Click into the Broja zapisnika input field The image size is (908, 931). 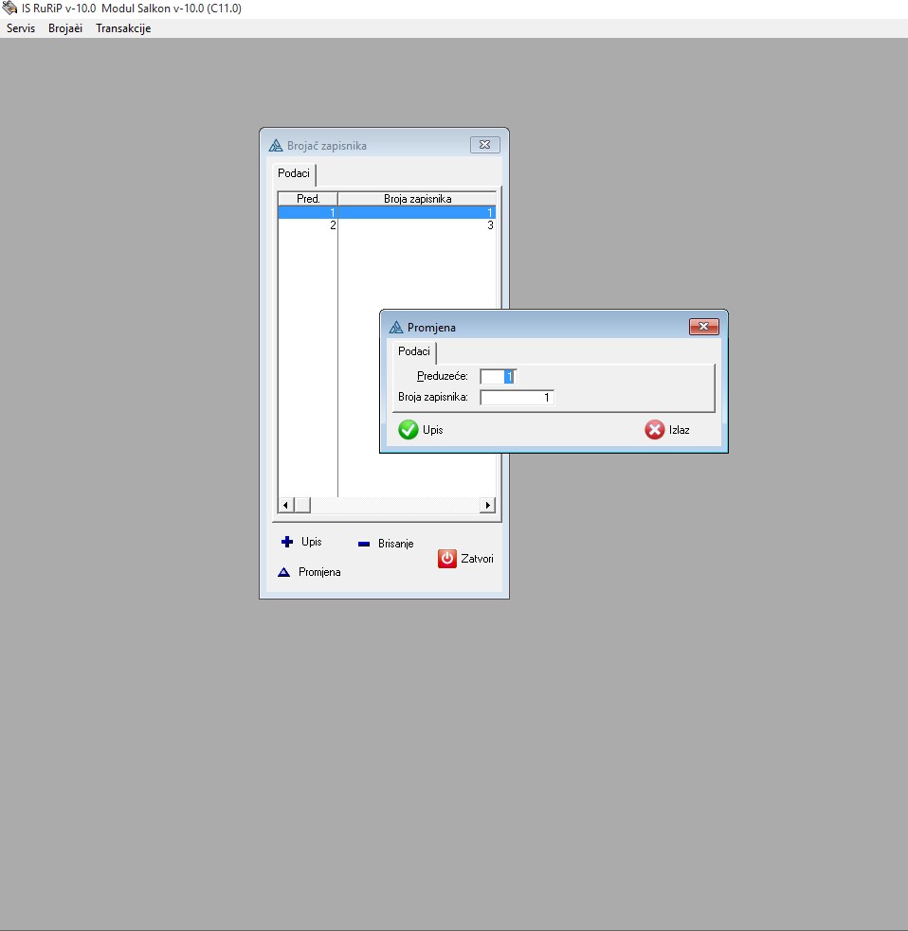pos(517,398)
